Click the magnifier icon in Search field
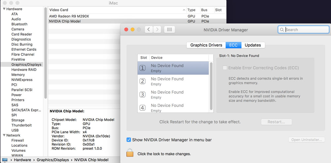 click(x=282, y=30)
